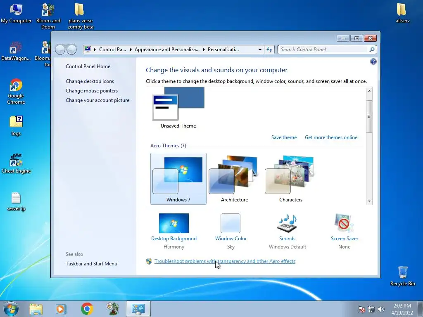Viewport: 423px width, 317px height.
Task: Open the Bloom flower app in taskbar
Action: click(x=113, y=309)
